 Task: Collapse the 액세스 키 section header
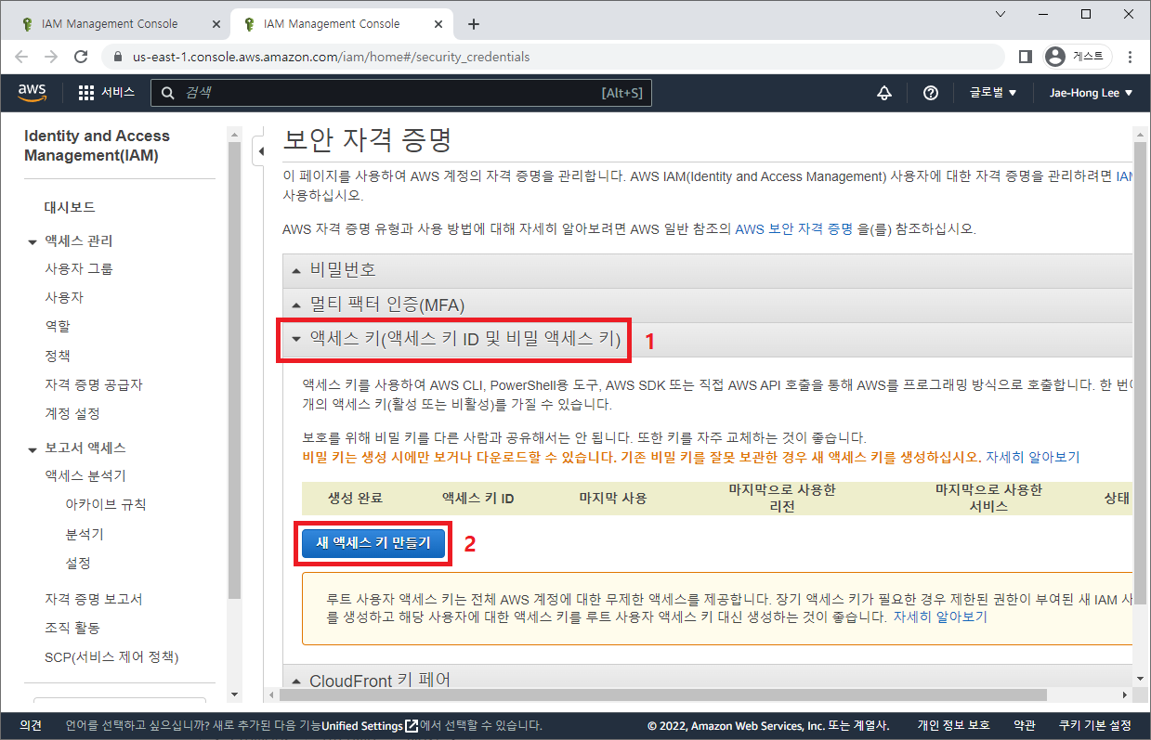[455, 340]
